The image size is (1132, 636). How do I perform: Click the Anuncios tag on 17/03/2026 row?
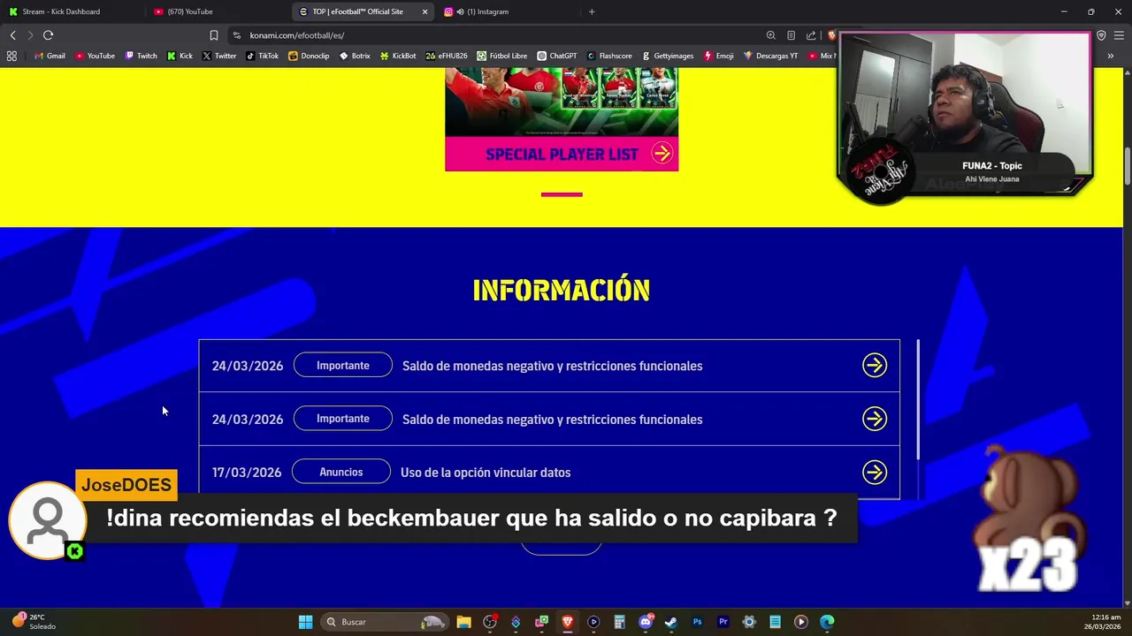(341, 473)
